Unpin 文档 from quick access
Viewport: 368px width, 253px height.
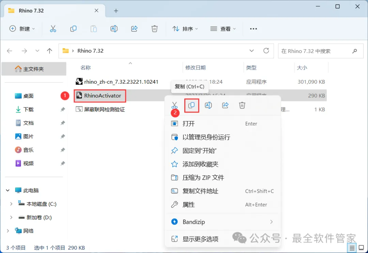(63, 123)
